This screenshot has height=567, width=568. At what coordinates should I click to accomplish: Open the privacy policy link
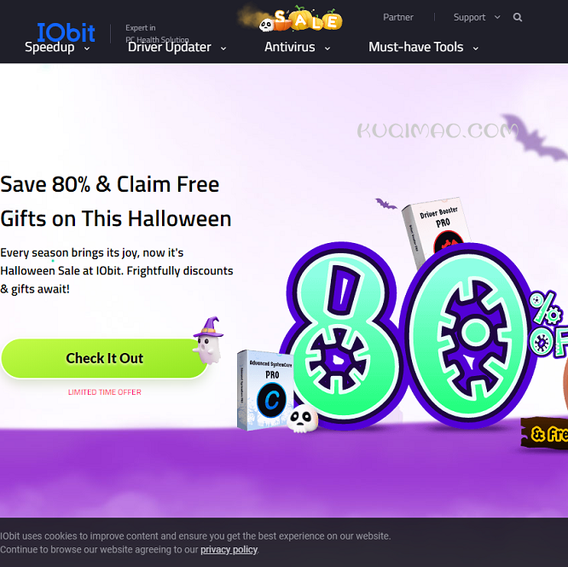tap(229, 550)
